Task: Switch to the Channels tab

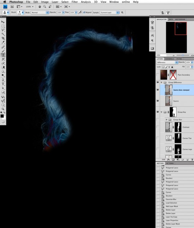Action: click(x=170, y=59)
